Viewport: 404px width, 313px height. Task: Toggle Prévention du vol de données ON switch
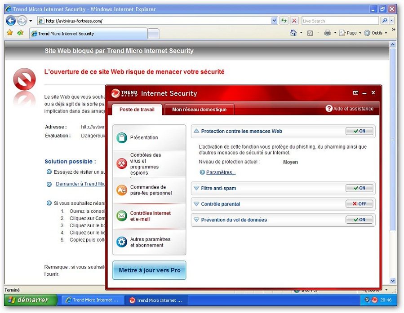click(360, 220)
